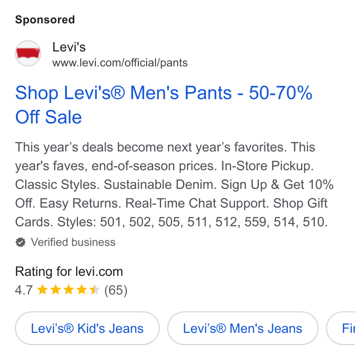The width and height of the screenshot is (355, 360).
Task: Open the Shop Levi's® Men's Pants headline
Action: coord(164,105)
